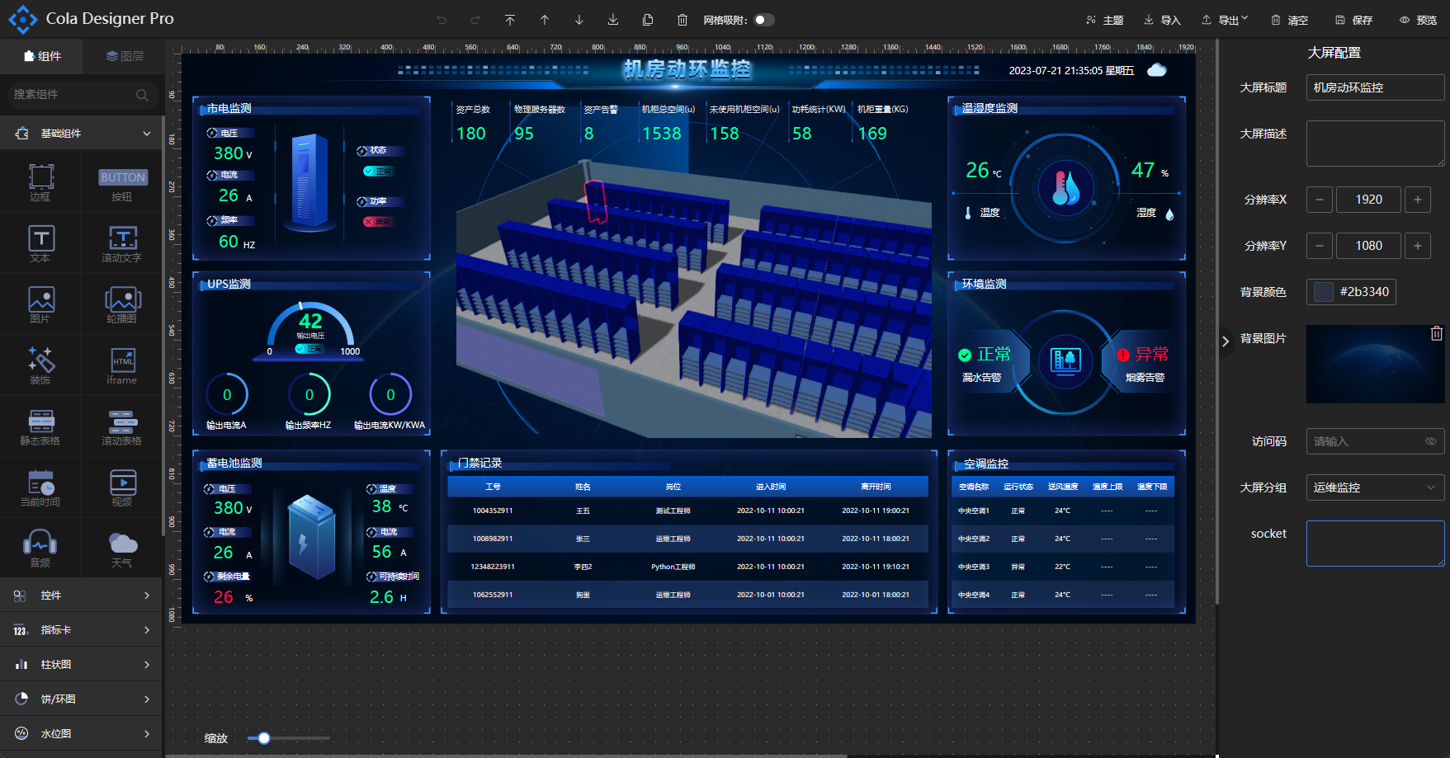The image size is (1450, 758).
Task: Toggle the 网格吸附 grid snap switch
Action: [x=763, y=20]
